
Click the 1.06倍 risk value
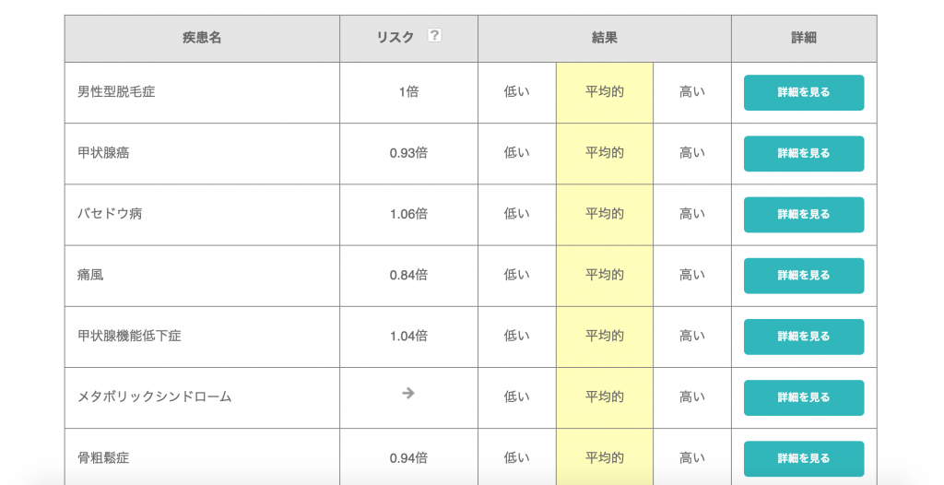[x=408, y=214]
